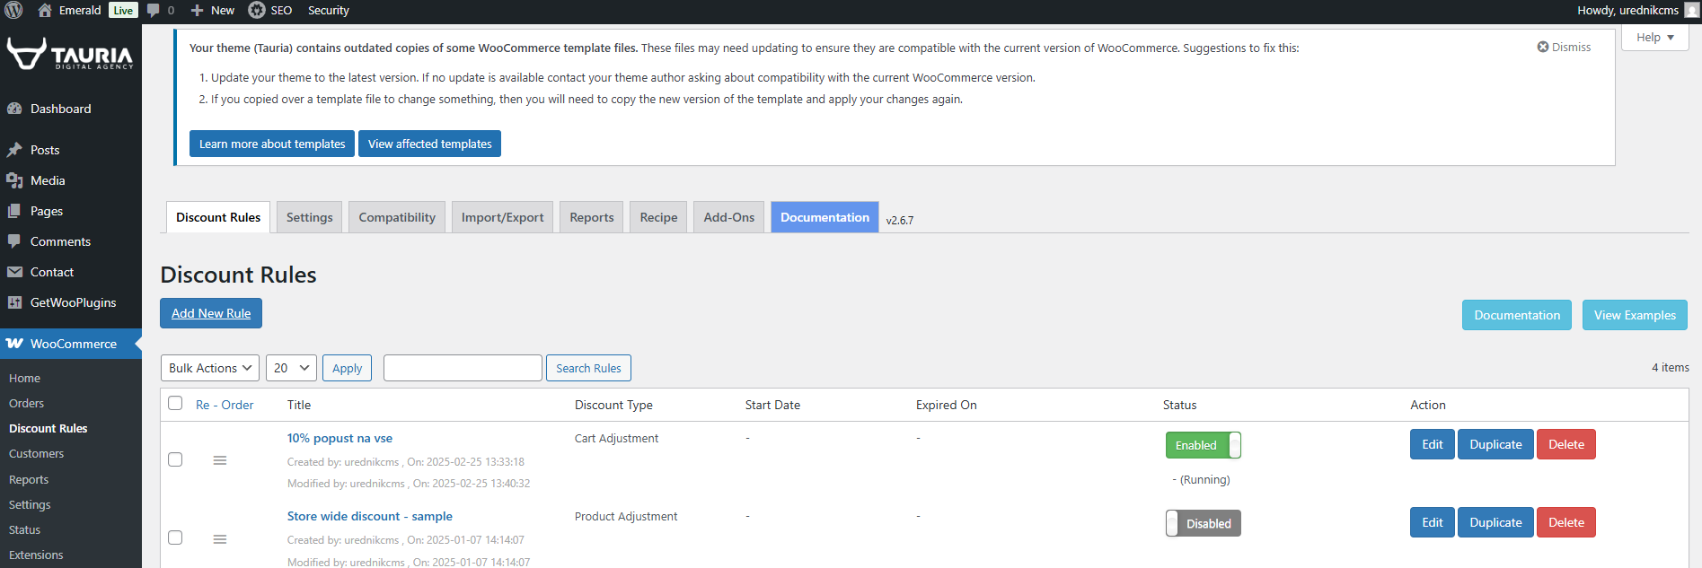
Task: Edit the 10% popust na vse rule
Action: [x=1432, y=444]
